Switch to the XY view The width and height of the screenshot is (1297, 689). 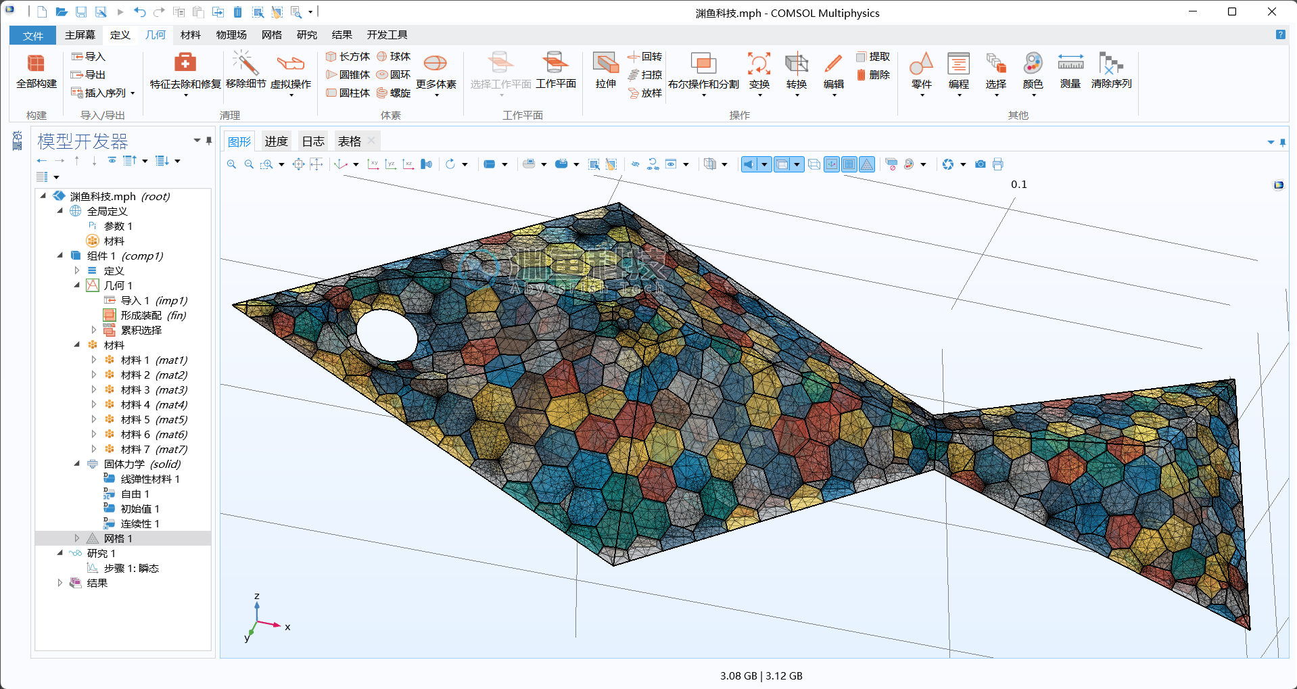click(x=373, y=164)
